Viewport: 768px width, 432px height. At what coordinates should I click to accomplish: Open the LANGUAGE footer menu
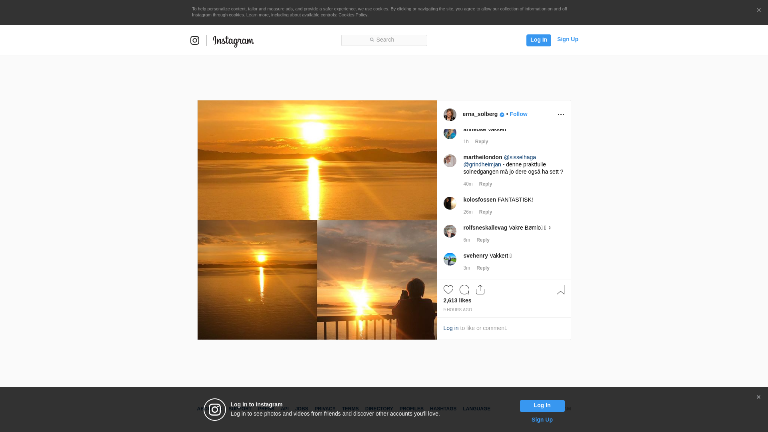coord(476,409)
